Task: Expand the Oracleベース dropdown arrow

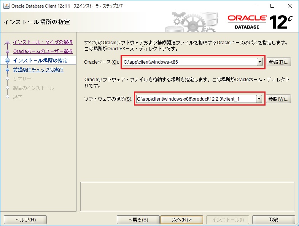Action: (x=260, y=62)
